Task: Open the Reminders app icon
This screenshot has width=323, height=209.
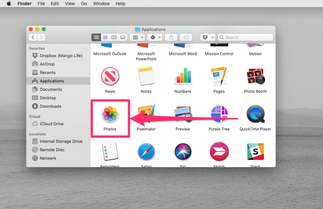Action: (x=110, y=151)
